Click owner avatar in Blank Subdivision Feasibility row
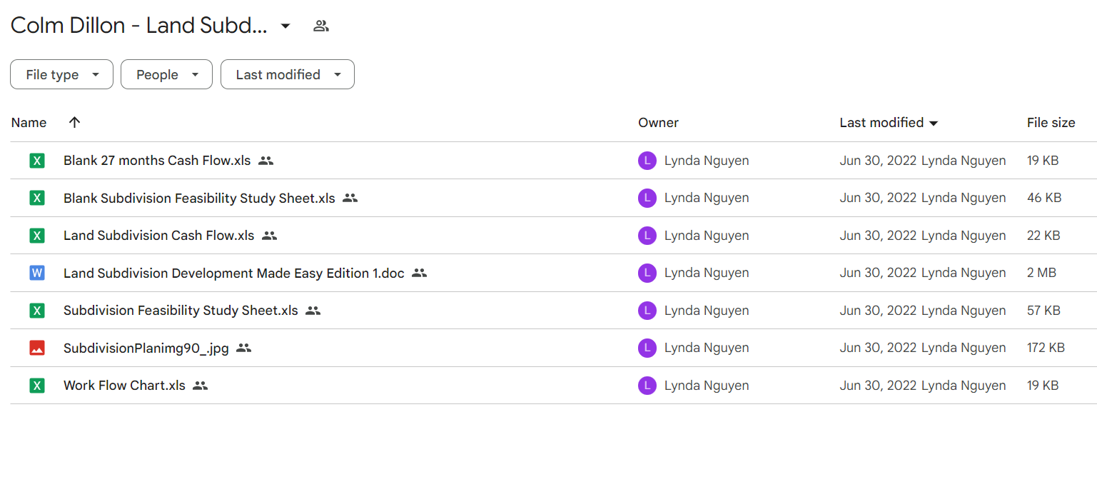Viewport: 1097px width, 477px height. coord(647,198)
